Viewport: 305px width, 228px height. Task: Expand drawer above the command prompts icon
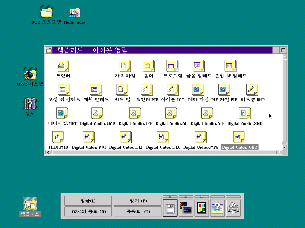pyautogui.click(x=186, y=197)
